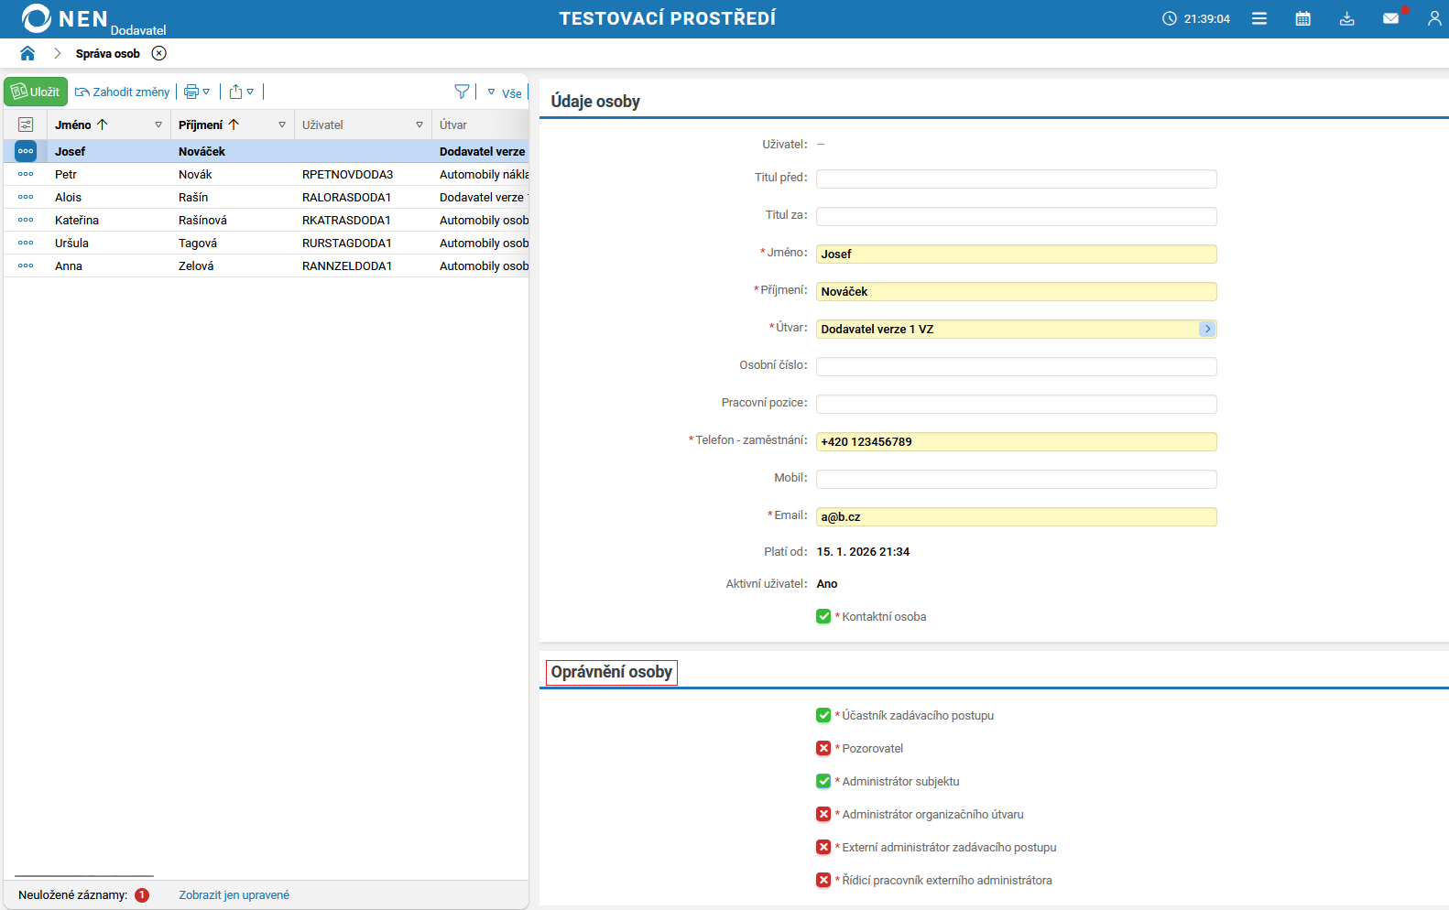The width and height of the screenshot is (1449, 910).
Task: Toggle the Kontaktní osoba checkbox
Action: click(x=823, y=616)
